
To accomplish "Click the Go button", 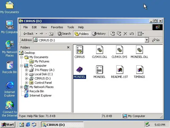I will [156, 40].
